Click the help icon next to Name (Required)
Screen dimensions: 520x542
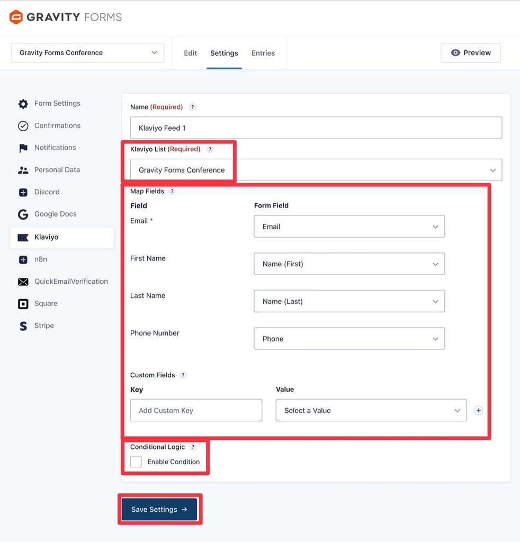coord(193,107)
